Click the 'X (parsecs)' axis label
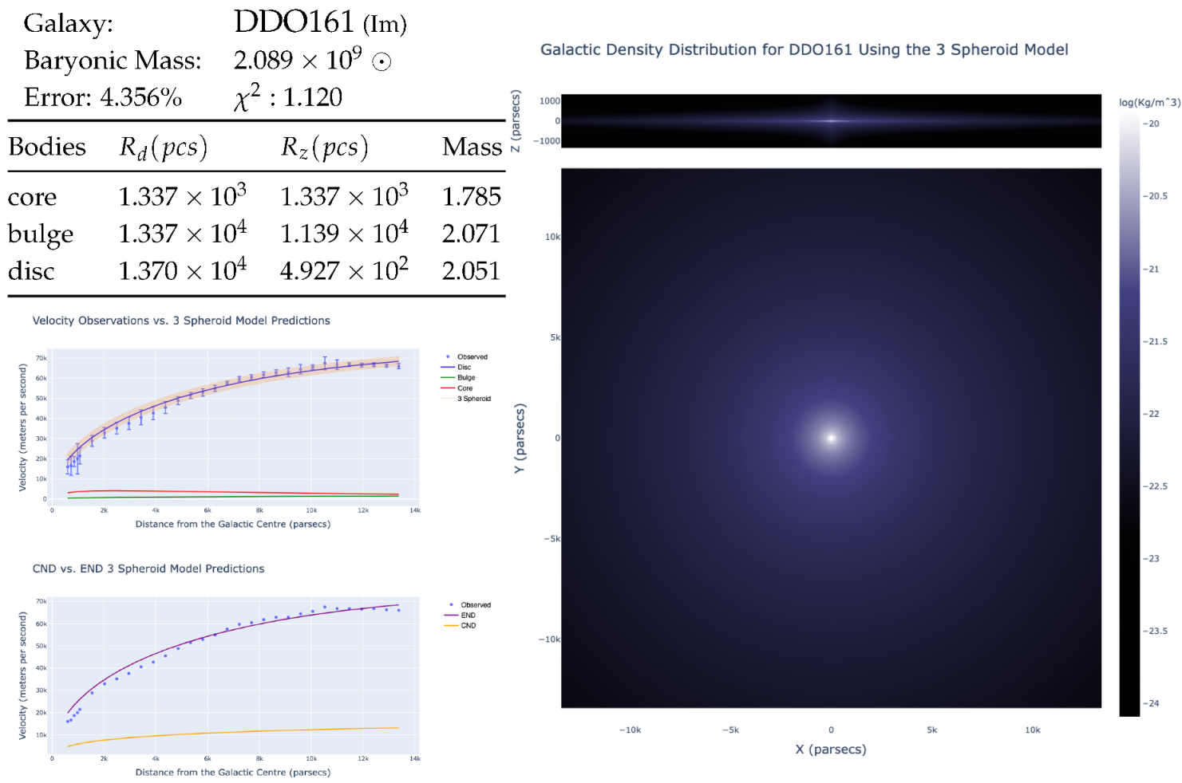The height and width of the screenshot is (783, 1182). [x=831, y=750]
